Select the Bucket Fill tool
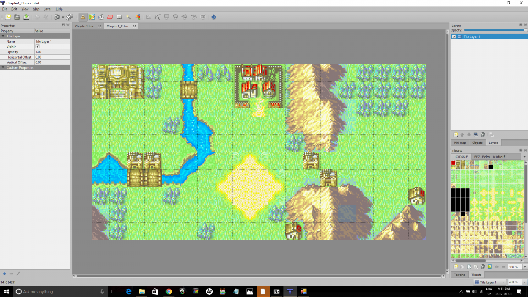 [100, 17]
